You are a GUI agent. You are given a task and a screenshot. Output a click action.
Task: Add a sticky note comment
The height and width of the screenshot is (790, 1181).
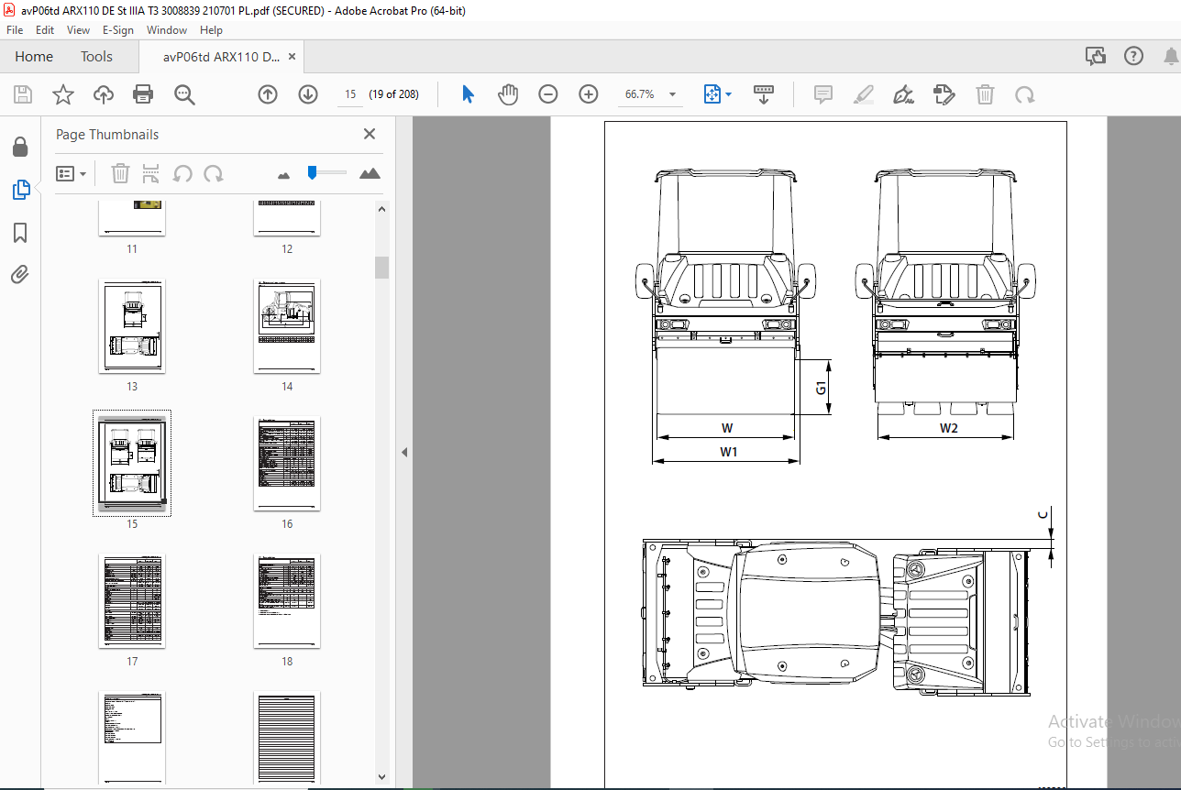pos(823,94)
